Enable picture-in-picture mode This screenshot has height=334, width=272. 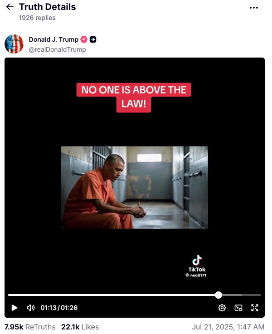238,308
